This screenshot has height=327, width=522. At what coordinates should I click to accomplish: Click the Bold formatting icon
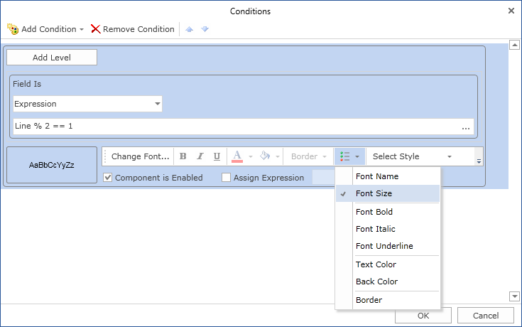[183, 156]
